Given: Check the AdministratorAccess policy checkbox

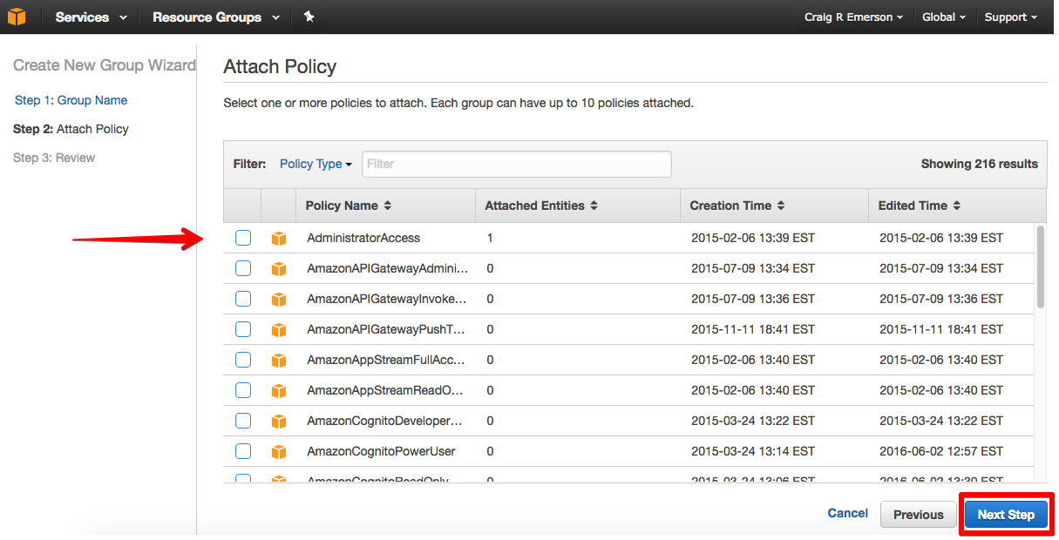Looking at the screenshot, I should click(243, 238).
